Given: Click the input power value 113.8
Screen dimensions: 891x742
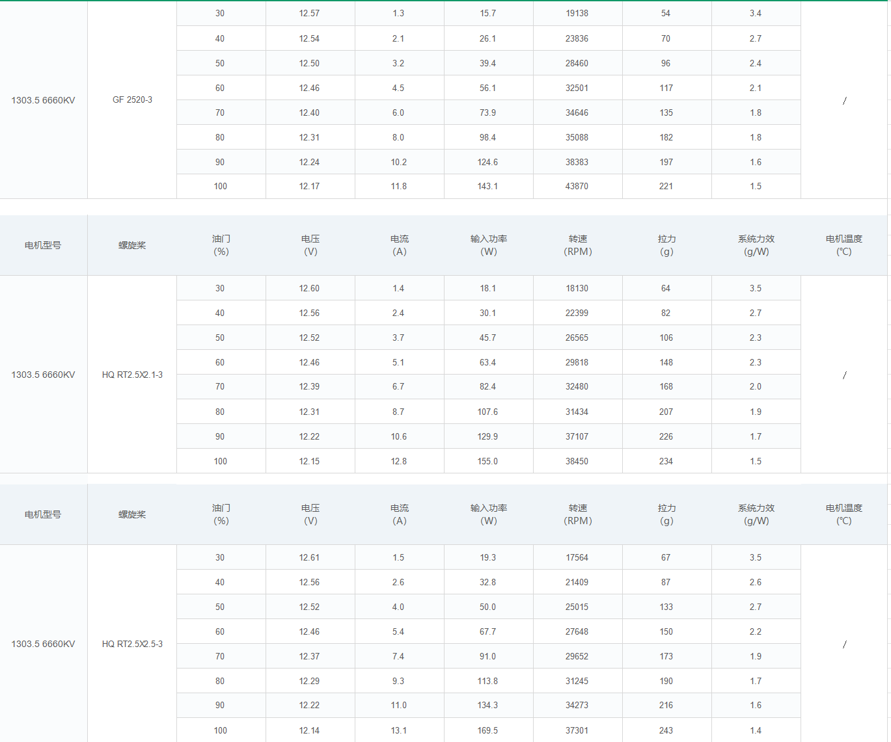Looking at the screenshot, I should 487,681.
